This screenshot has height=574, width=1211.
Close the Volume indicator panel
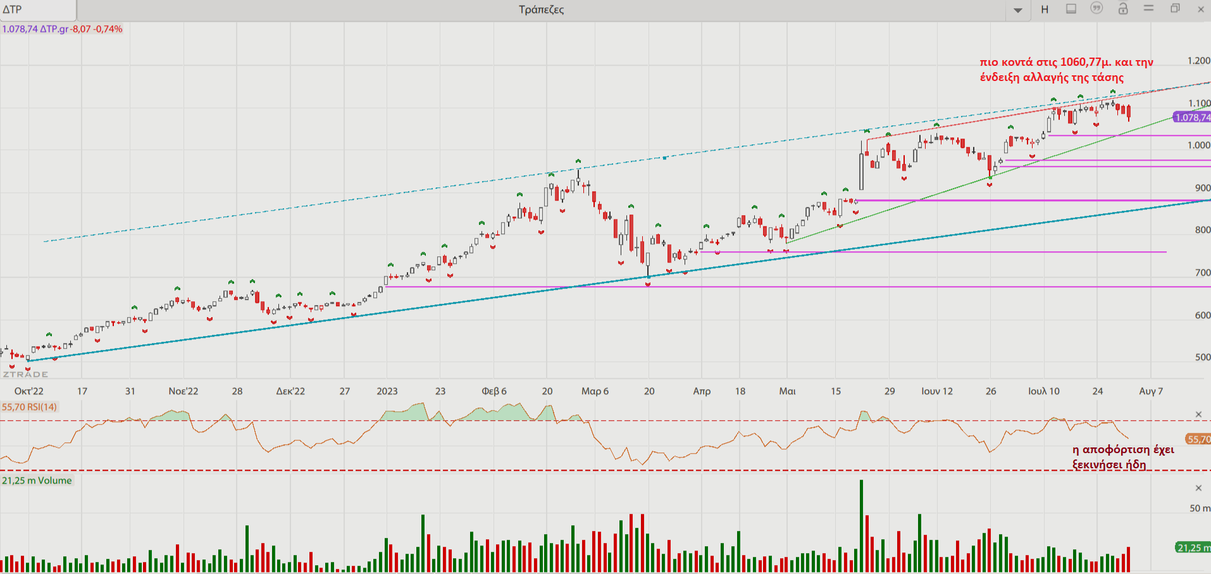1198,488
